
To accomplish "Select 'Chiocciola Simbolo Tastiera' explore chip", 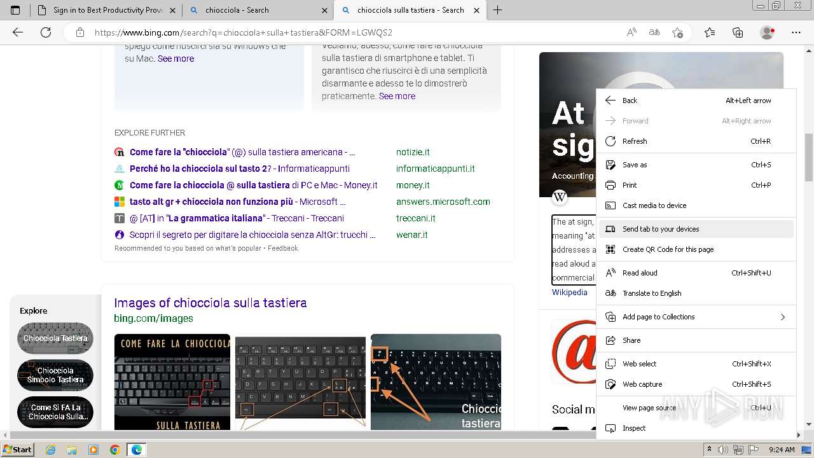I will pos(55,375).
